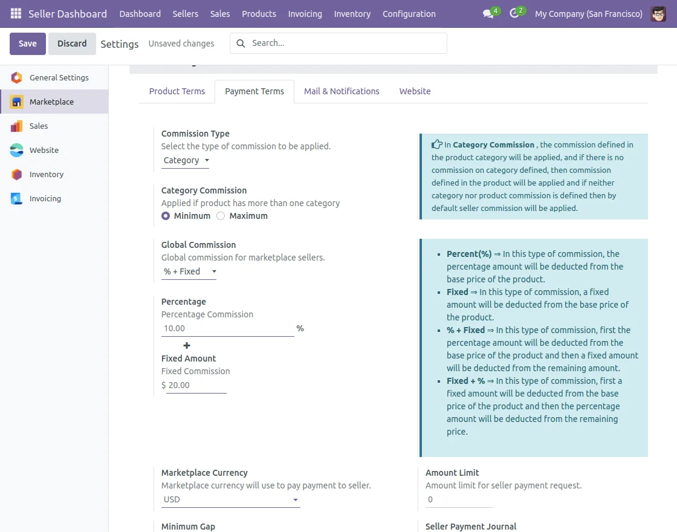
Task: Open the chat messages icon
Action: tap(488, 13)
